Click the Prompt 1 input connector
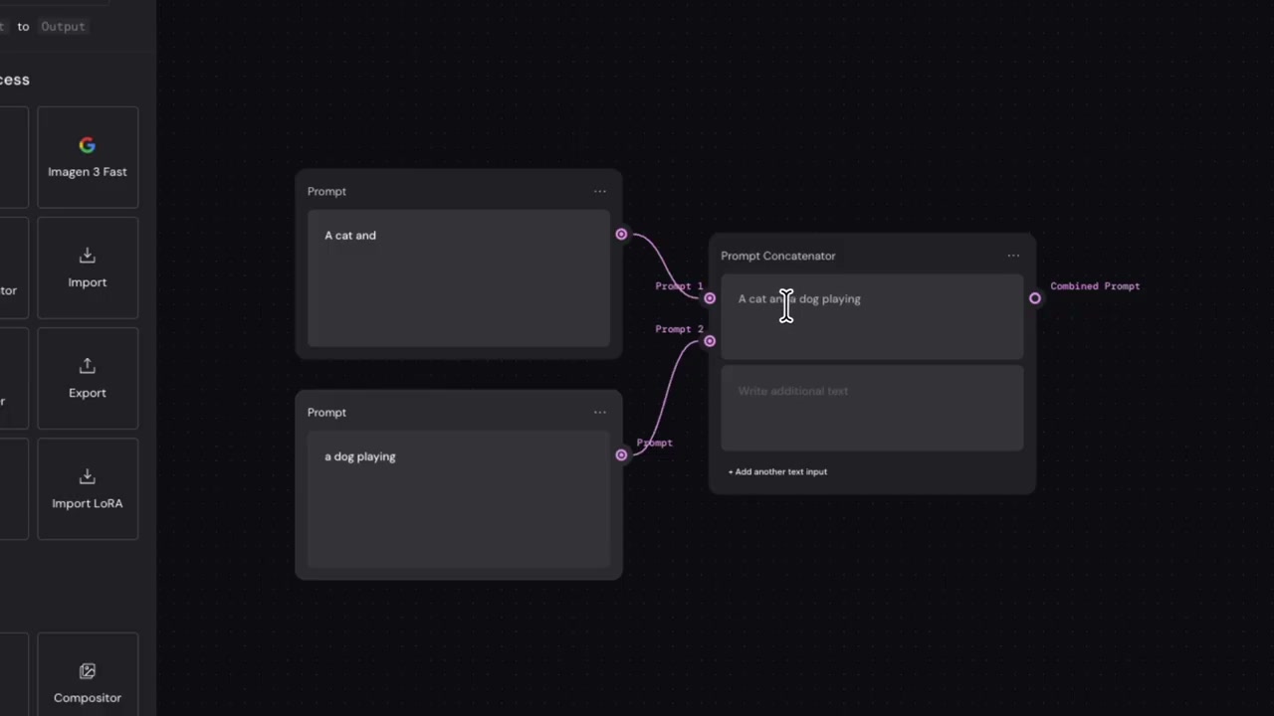 tap(710, 298)
